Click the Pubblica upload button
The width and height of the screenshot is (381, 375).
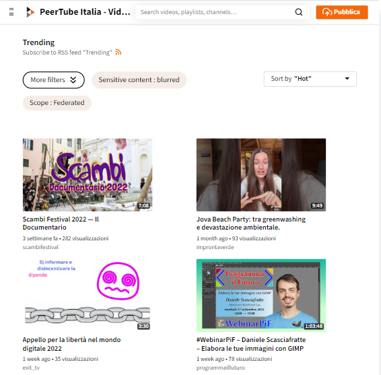[x=342, y=12]
